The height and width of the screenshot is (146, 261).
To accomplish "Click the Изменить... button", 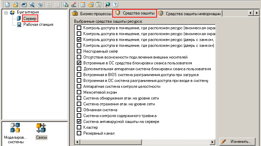I will (237, 142).
